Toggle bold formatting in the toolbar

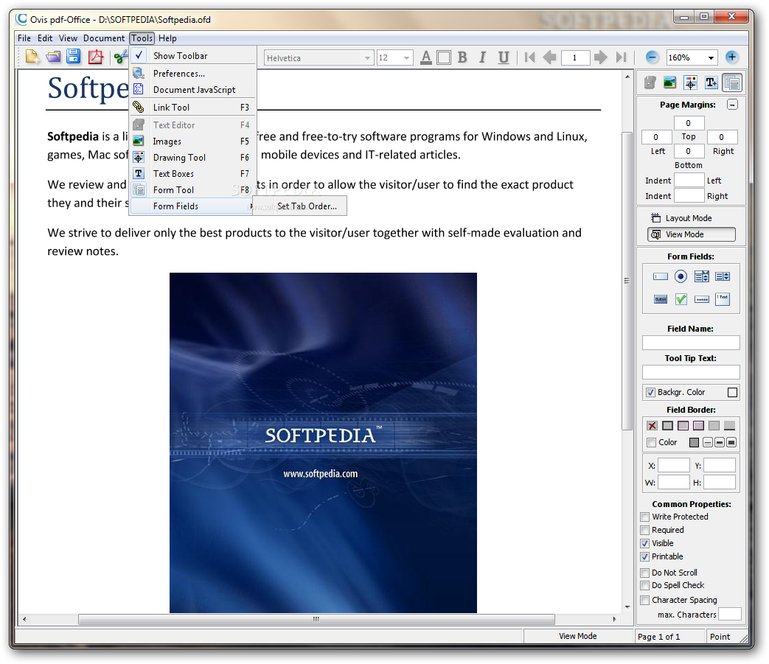[462, 57]
